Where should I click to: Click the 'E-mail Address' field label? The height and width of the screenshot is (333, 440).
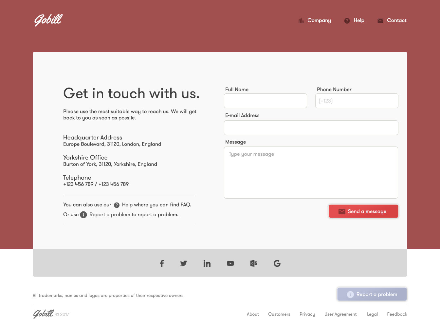[x=242, y=115]
